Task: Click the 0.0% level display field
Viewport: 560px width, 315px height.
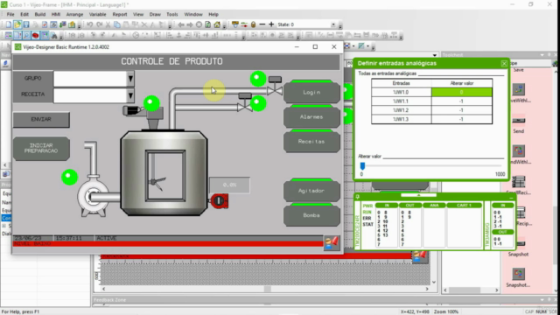Action: tap(229, 185)
